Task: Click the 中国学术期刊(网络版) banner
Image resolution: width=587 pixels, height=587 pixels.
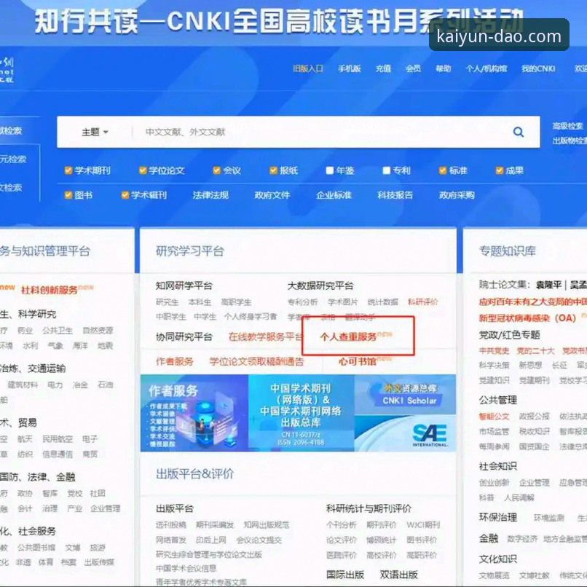Action: point(301,413)
